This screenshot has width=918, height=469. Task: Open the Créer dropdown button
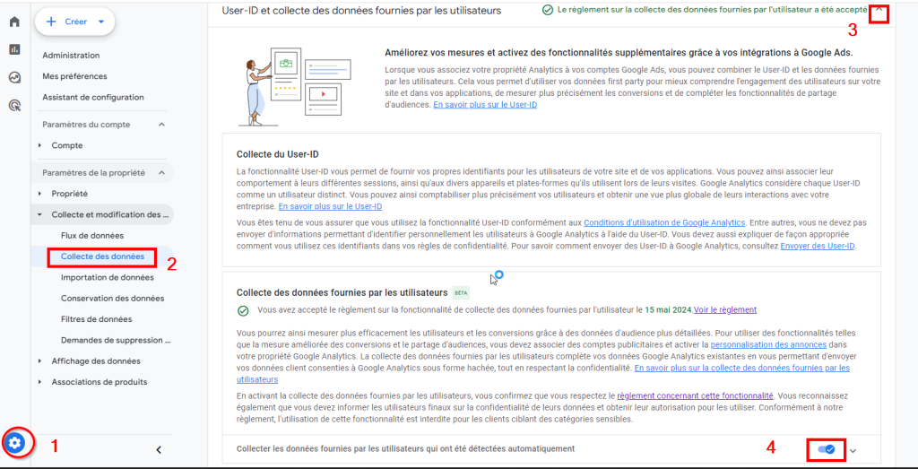[74, 22]
